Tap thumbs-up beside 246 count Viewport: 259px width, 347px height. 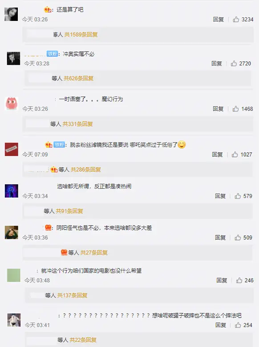(239, 280)
